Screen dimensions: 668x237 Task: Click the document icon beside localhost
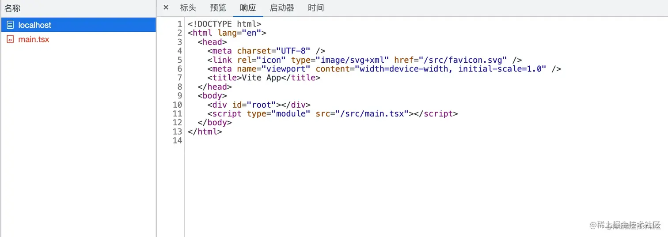pyautogui.click(x=10, y=25)
